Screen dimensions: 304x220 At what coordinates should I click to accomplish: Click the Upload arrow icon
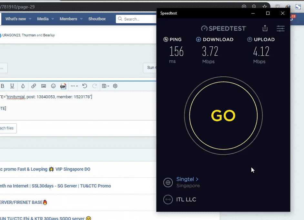coord(249,40)
